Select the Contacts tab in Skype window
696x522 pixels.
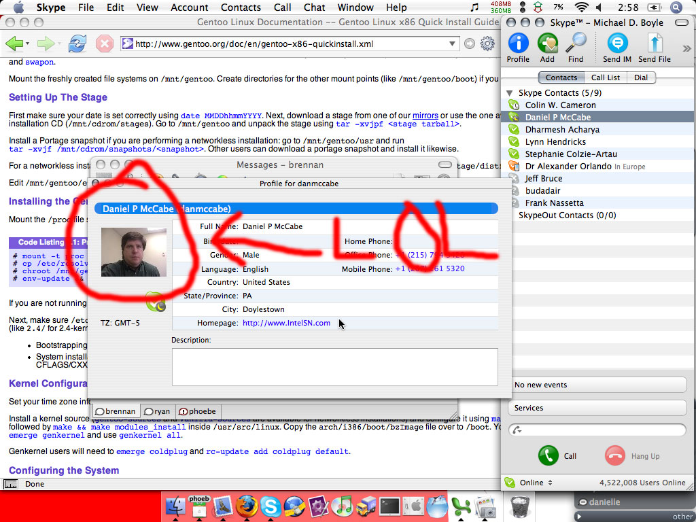(x=561, y=77)
